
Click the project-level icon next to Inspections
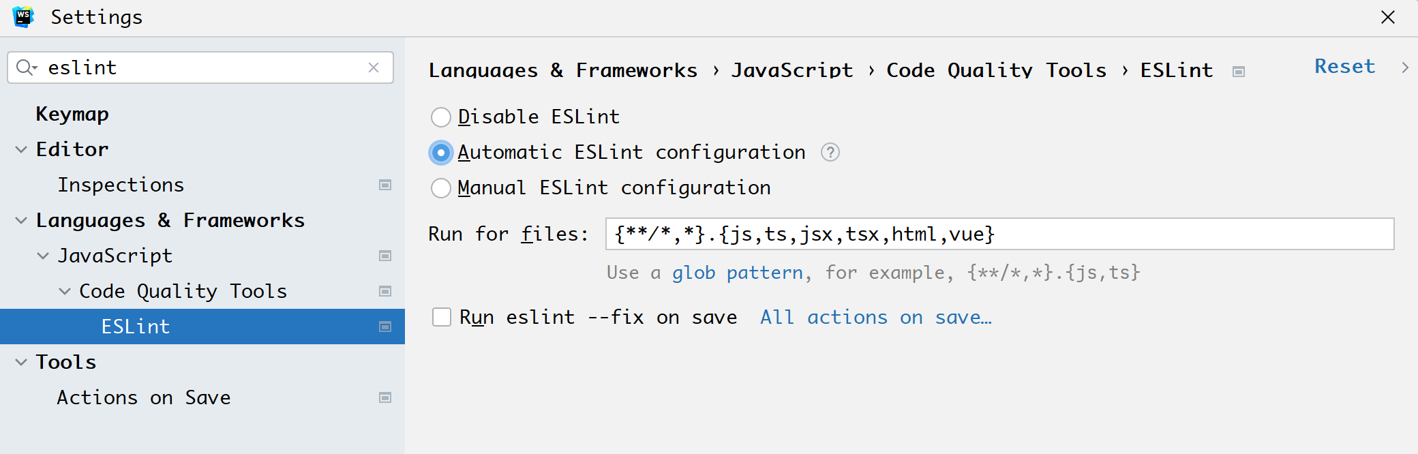pyautogui.click(x=385, y=185)
